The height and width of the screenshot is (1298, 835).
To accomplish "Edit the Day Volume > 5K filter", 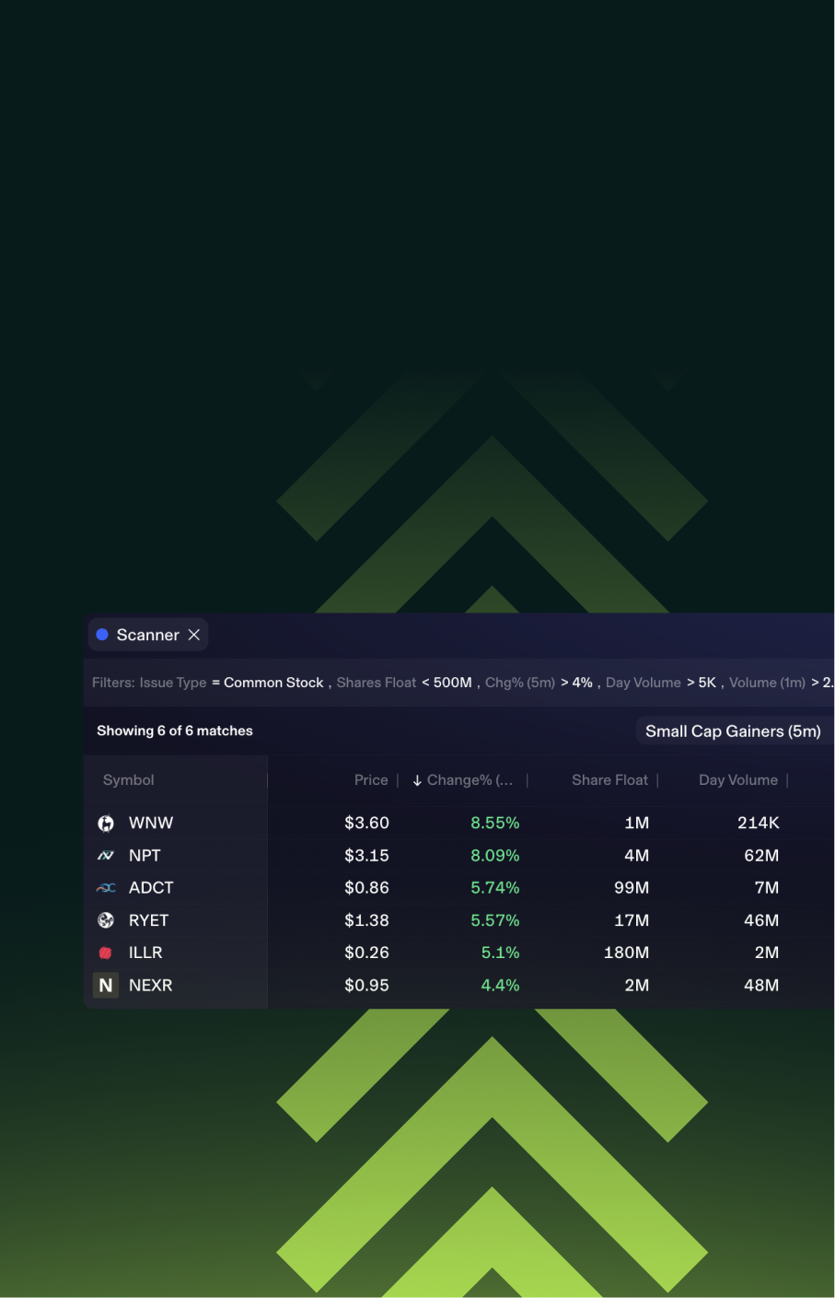I will (661, 683).
